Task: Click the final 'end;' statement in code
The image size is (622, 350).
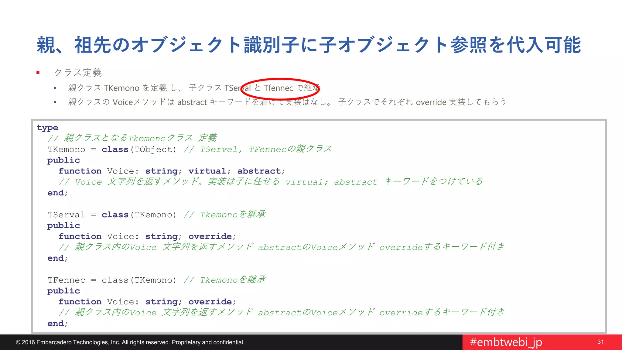Action: [x=57, y=324]
